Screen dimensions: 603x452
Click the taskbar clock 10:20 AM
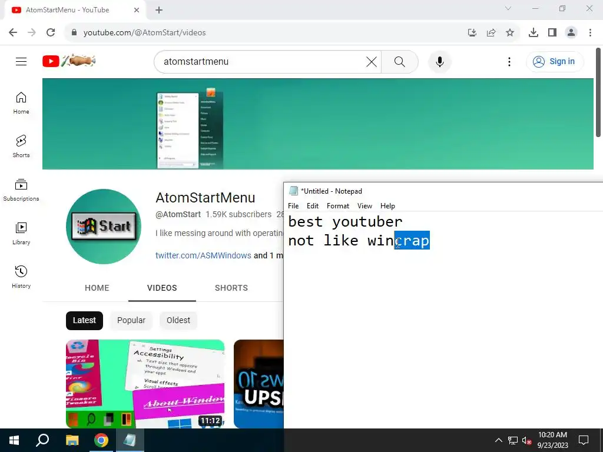tap(552, 435)
